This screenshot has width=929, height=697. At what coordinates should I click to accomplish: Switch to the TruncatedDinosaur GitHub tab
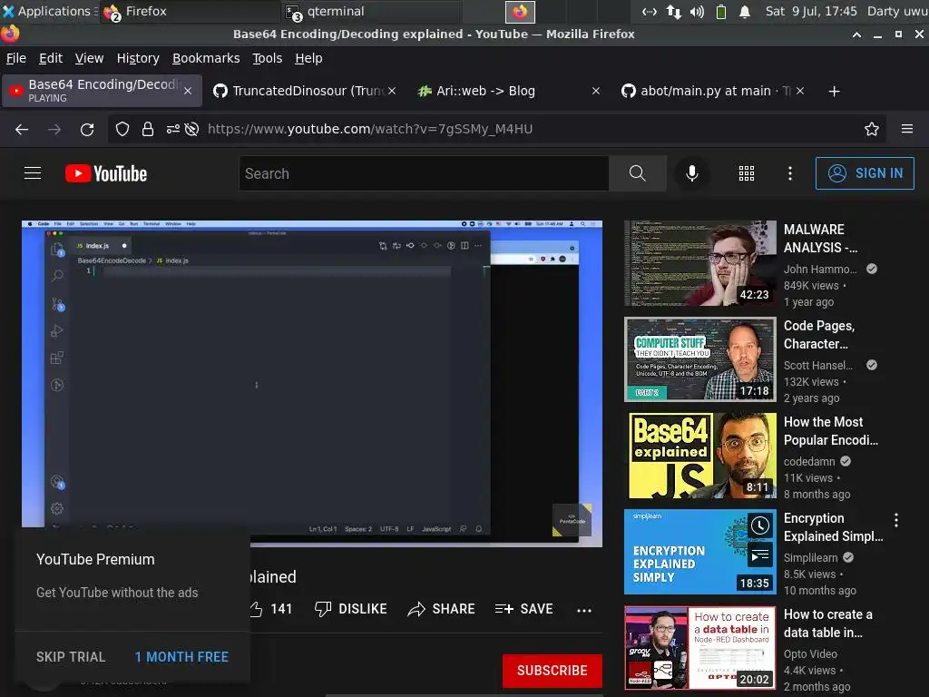[x=305, y=91]
